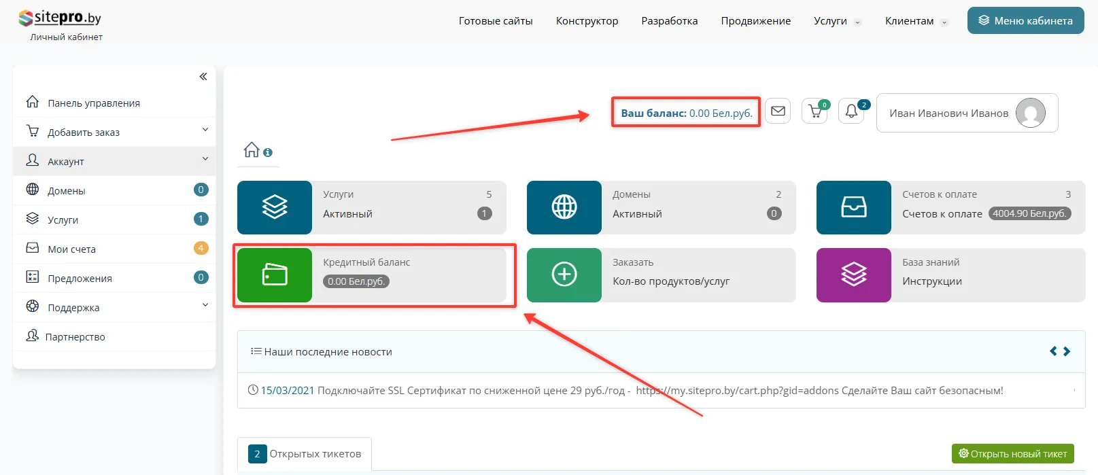Click the Меню кабинета button

(1025, 20)
